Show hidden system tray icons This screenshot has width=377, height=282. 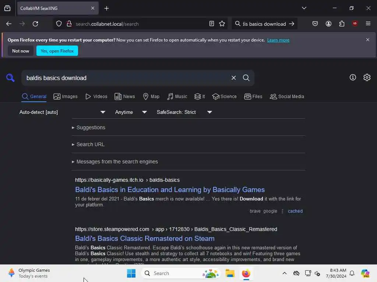click(285, 273)
